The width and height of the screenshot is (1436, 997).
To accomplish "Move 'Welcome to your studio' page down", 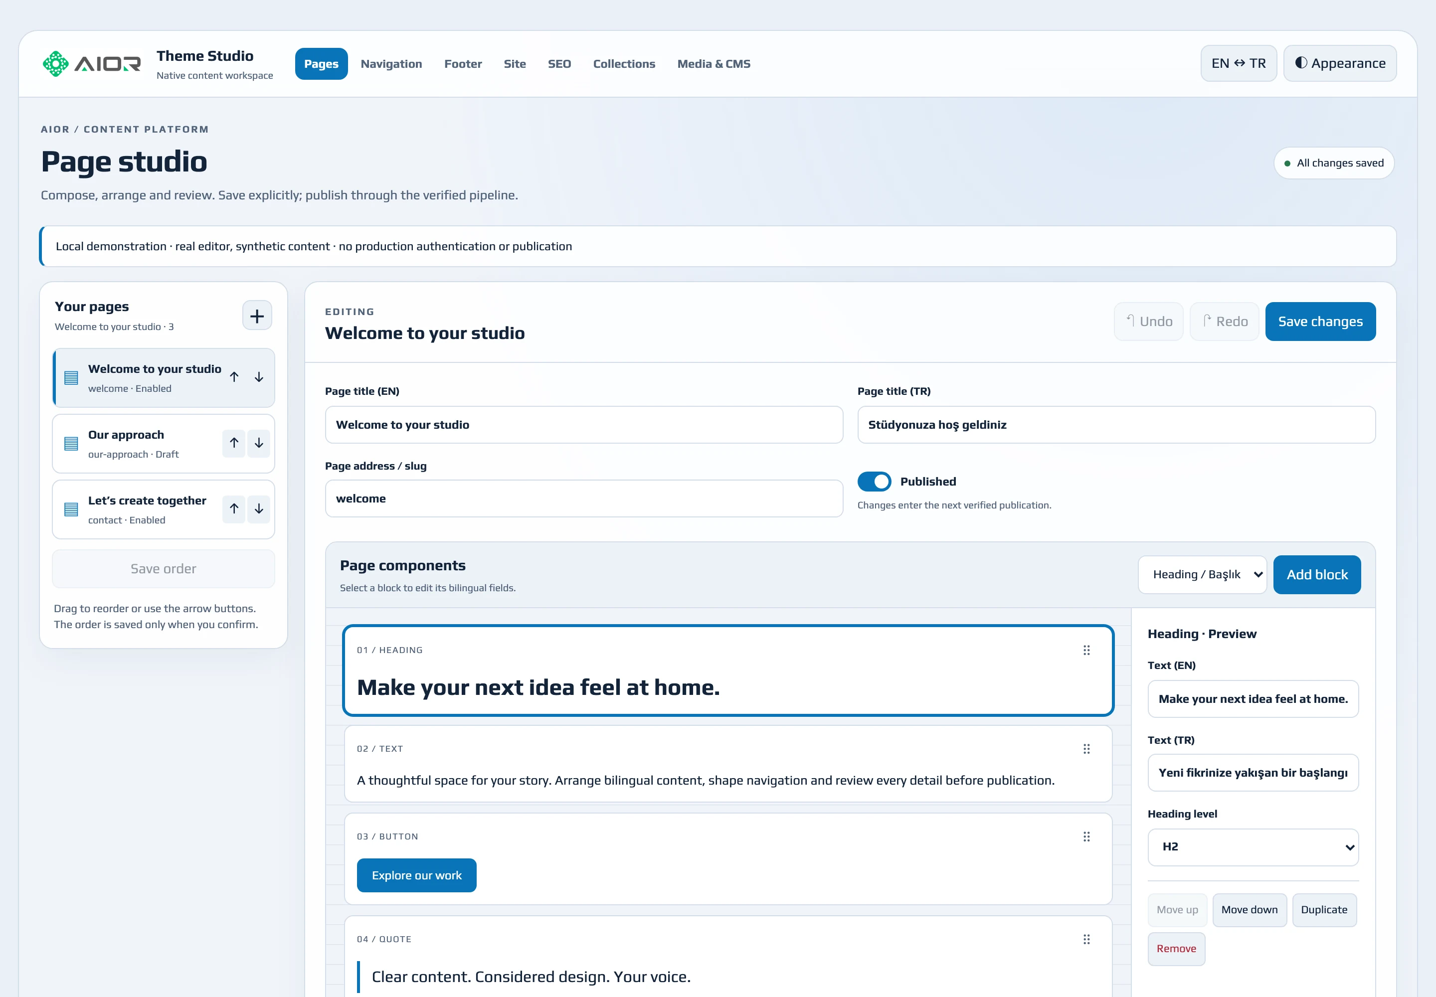I will [259, 377].
